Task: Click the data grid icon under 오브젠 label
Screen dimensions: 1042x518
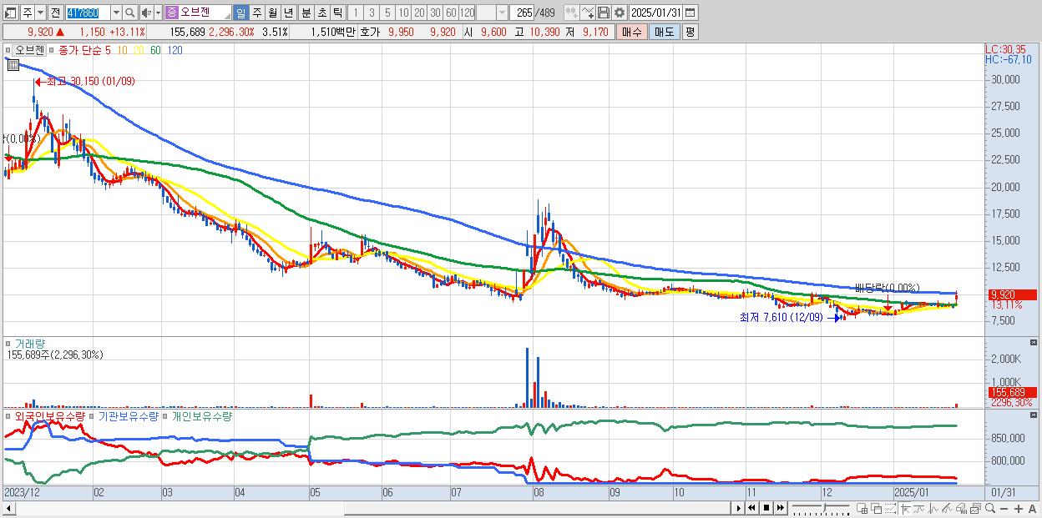Action: [13, 64]
